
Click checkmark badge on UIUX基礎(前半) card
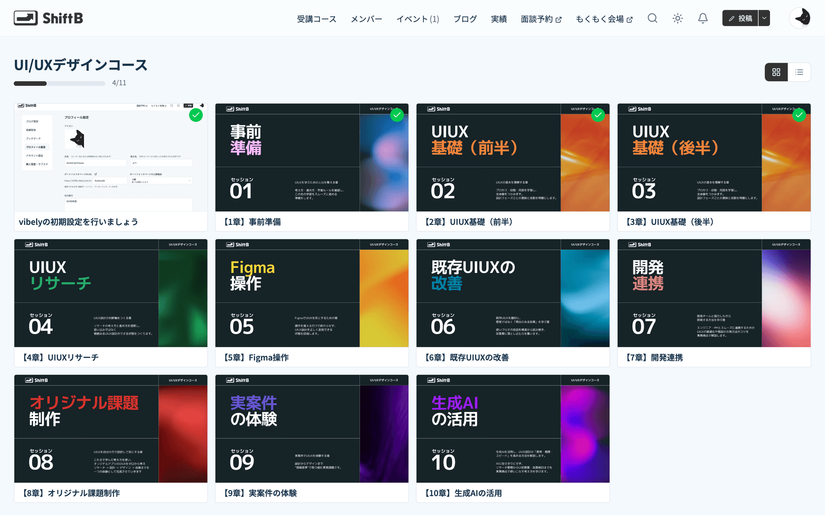(x=598, y=115)
